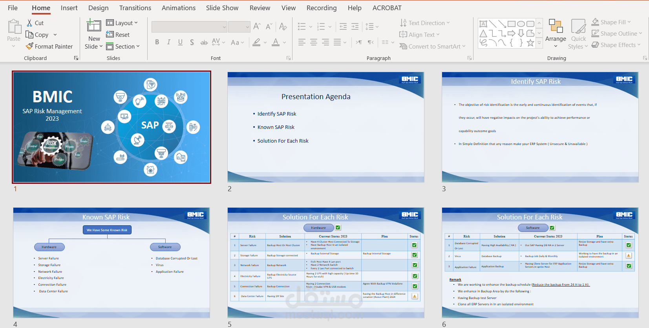Open Quick Styles gallery
The image size is (649, 328).
(578, 34)
